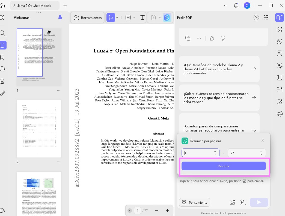Screen dimensions: 285x216
Task: Open the chat history clock icon
Action: [x=256, y=17]
